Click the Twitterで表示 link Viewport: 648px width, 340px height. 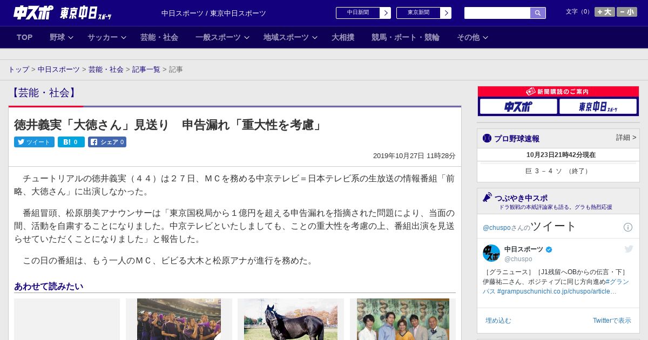[612, 321]
